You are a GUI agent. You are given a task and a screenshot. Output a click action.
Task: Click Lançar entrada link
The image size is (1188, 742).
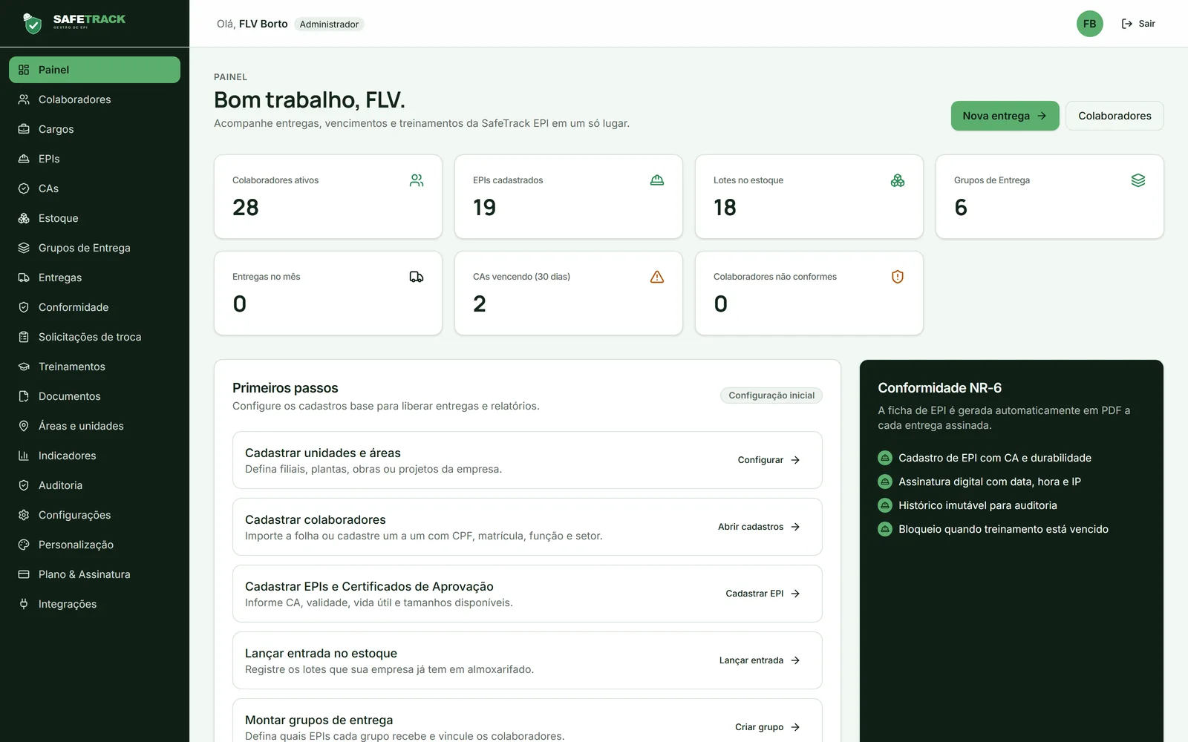click(x=760, y=660)
